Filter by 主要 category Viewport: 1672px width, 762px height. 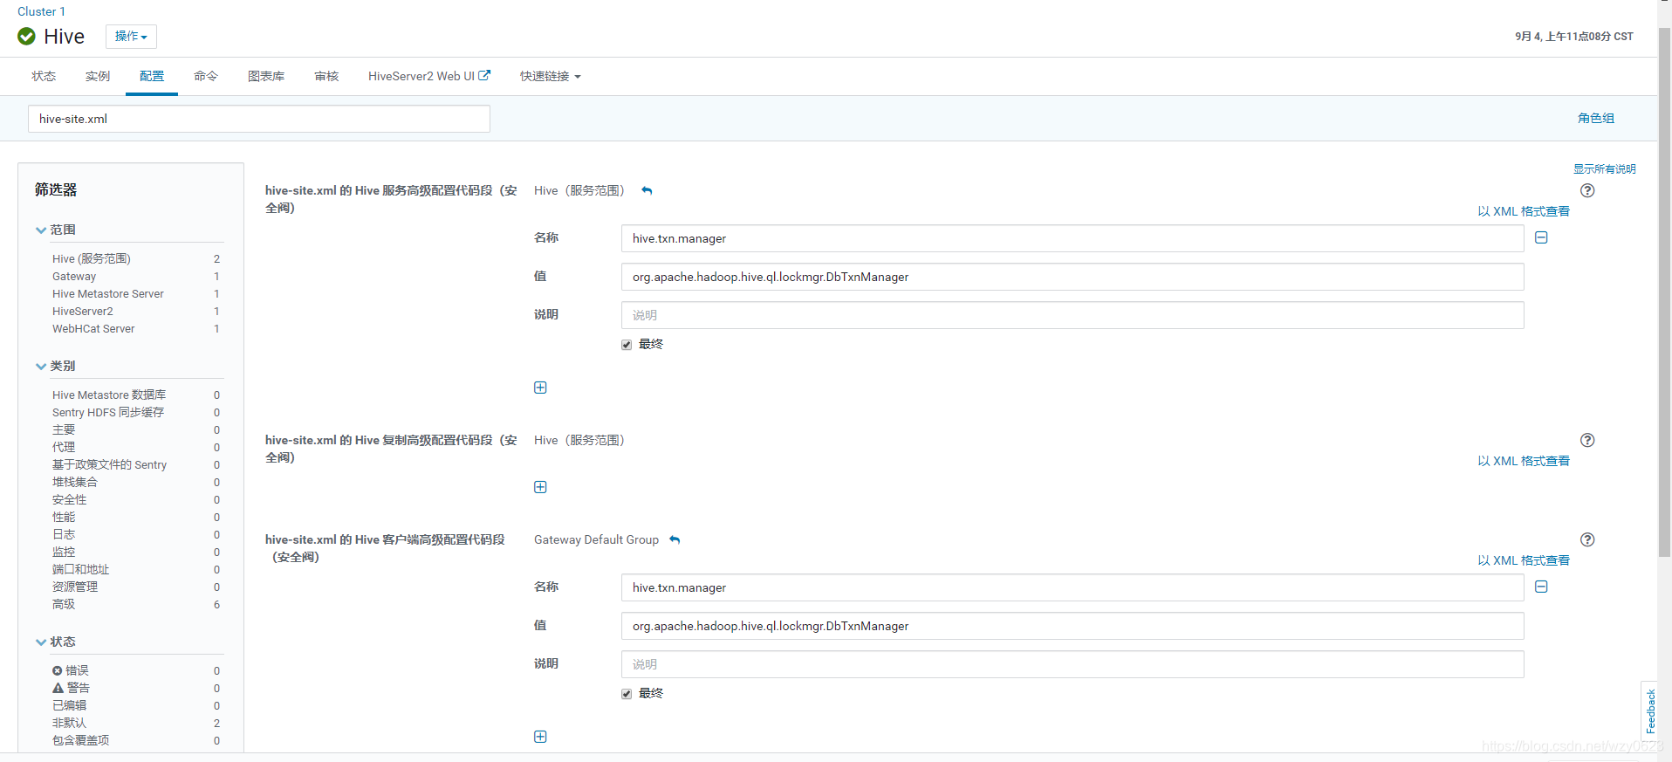click(x=64, y=429)
